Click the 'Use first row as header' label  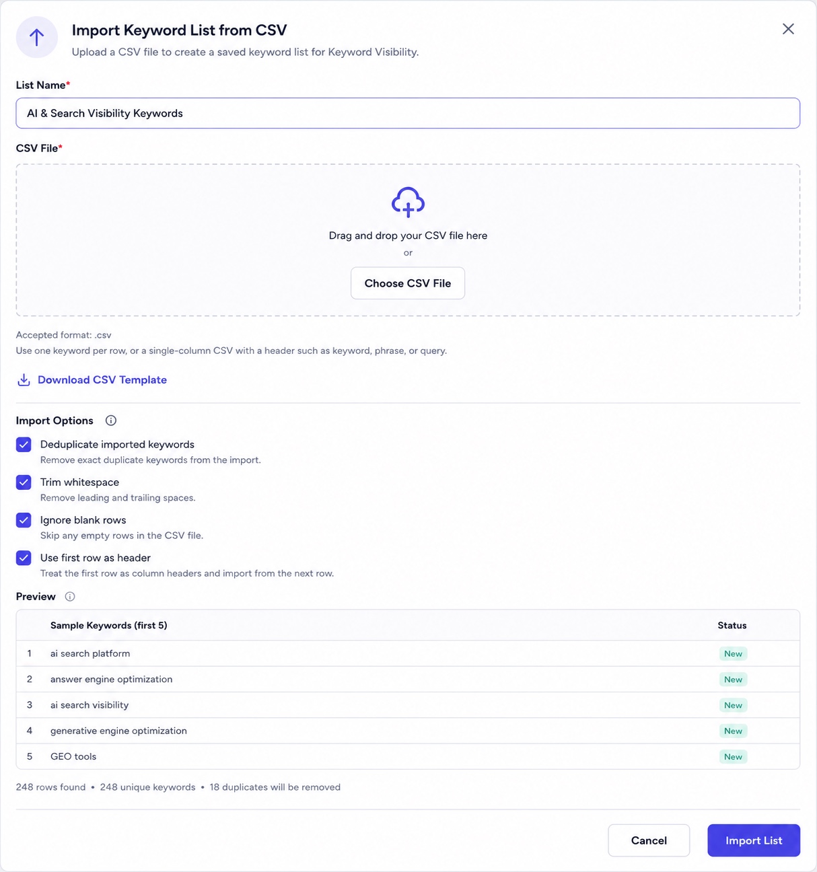(96, 558)
